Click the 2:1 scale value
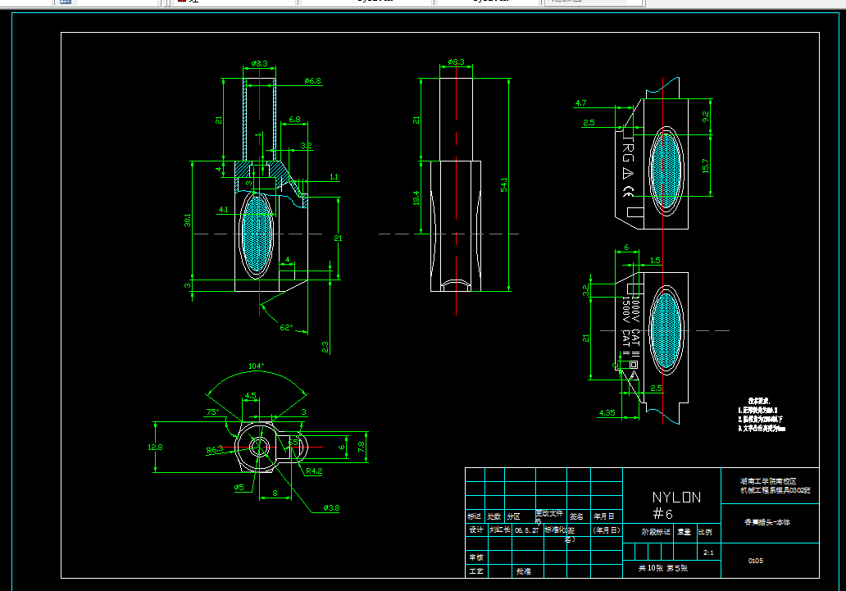Image resolution: width=846 pixels, height=591 pixels. click(x=708, y=552)
